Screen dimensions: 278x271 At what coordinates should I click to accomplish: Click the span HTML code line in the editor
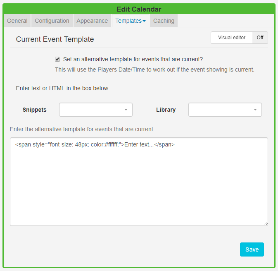click(95, 145)
